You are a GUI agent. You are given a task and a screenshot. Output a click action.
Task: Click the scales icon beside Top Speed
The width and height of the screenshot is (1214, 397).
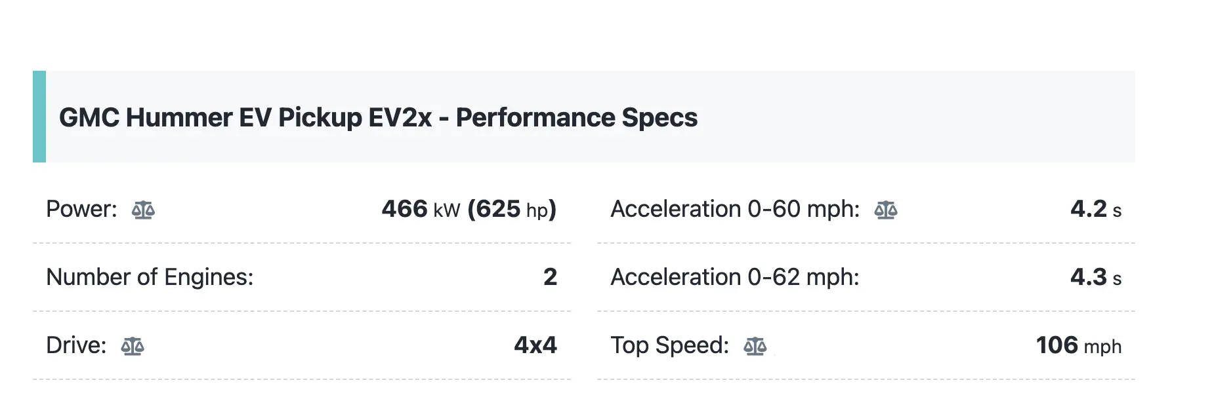tap(755, 346)
